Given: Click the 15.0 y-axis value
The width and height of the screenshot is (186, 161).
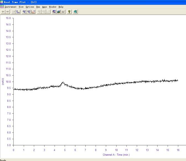Looking at the screenshot, I should (8, 18).
